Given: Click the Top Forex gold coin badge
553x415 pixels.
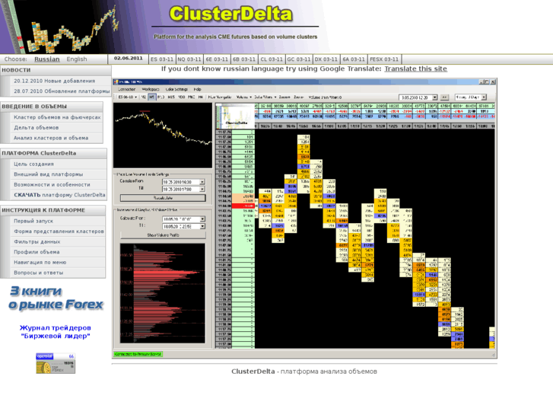Looking at the screenshot, I should click(x=56, y=367).
